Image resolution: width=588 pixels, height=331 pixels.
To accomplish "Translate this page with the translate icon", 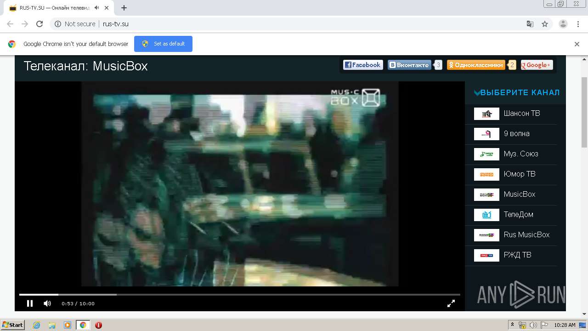I will [530, 24].
